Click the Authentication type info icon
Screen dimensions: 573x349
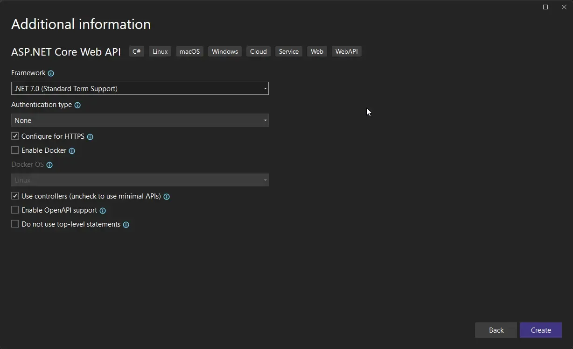point(77,105)
